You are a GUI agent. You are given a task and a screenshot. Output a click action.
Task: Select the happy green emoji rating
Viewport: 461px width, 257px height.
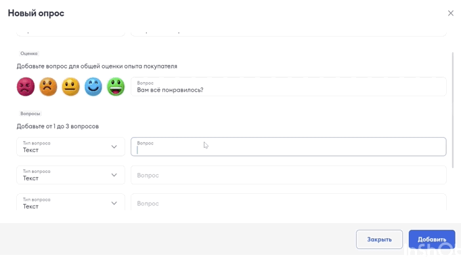pyautogui.click(x=116, y=87)
